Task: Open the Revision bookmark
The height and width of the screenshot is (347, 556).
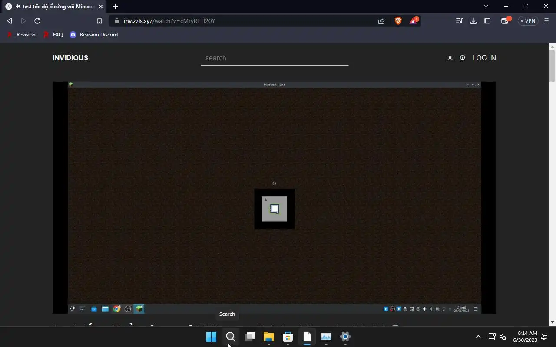Action: pos(21,35)
